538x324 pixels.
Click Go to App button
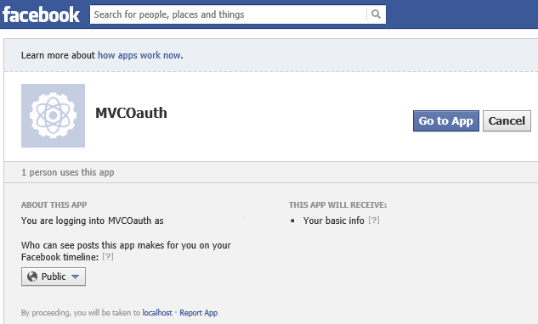pos(446,121)
